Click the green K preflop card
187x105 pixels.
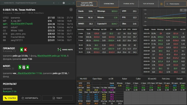[22, 50]
